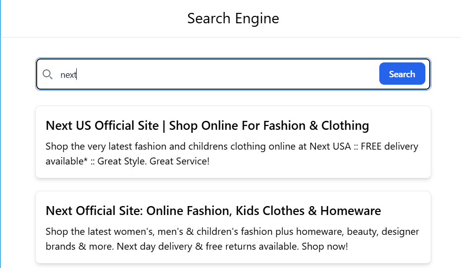Click "designer" word in second result description
The image size is (461, 268).
pos(401,232)
